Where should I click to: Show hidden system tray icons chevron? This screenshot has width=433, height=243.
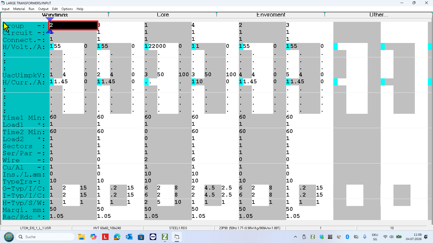pyautogui.click(x=295, y=237)
